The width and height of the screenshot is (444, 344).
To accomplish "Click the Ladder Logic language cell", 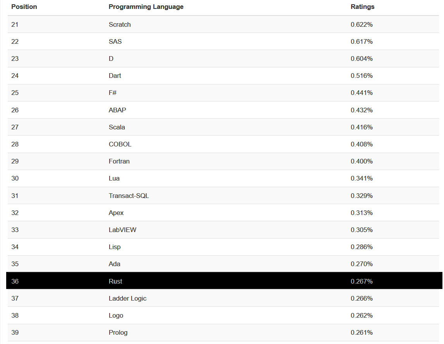I will click(127, 298).
